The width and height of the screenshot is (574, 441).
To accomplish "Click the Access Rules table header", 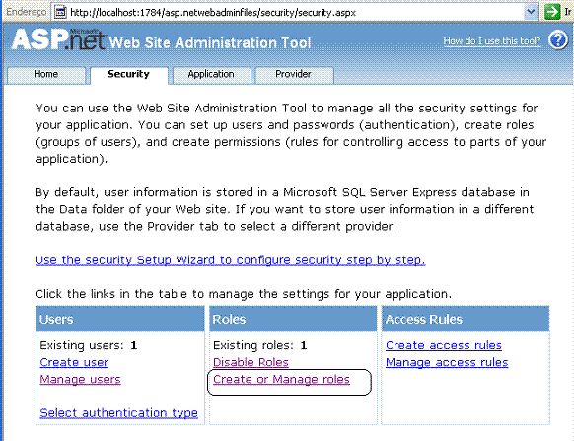I will (x=466, y=319).
